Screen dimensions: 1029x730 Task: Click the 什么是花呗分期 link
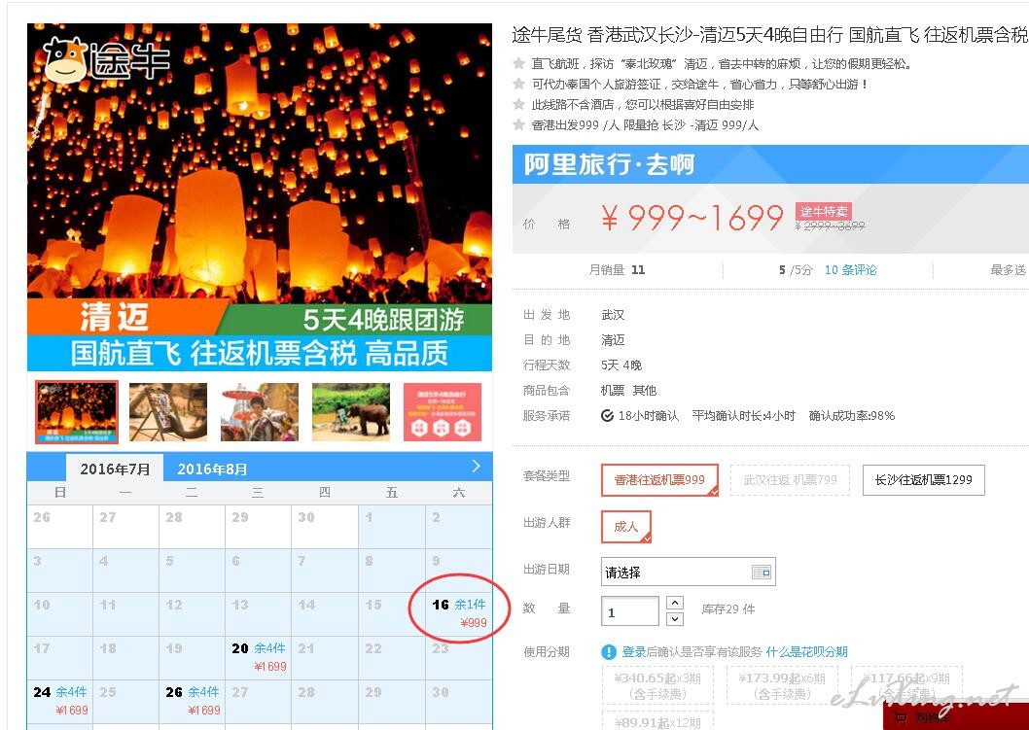tap(806, 652)
